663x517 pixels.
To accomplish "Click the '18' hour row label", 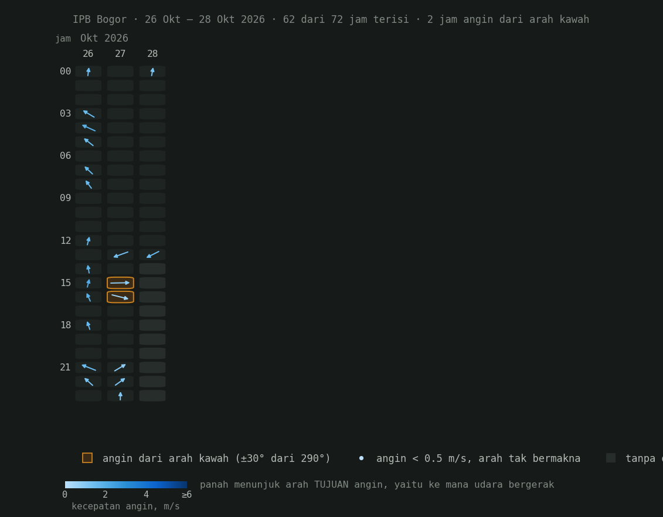I will [x=66, y=325].
